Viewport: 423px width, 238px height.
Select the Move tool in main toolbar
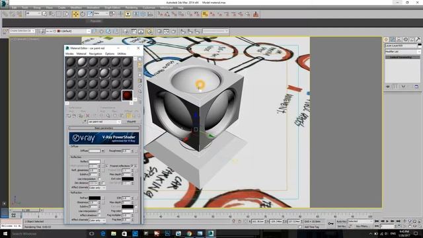[x=75, y=14]
